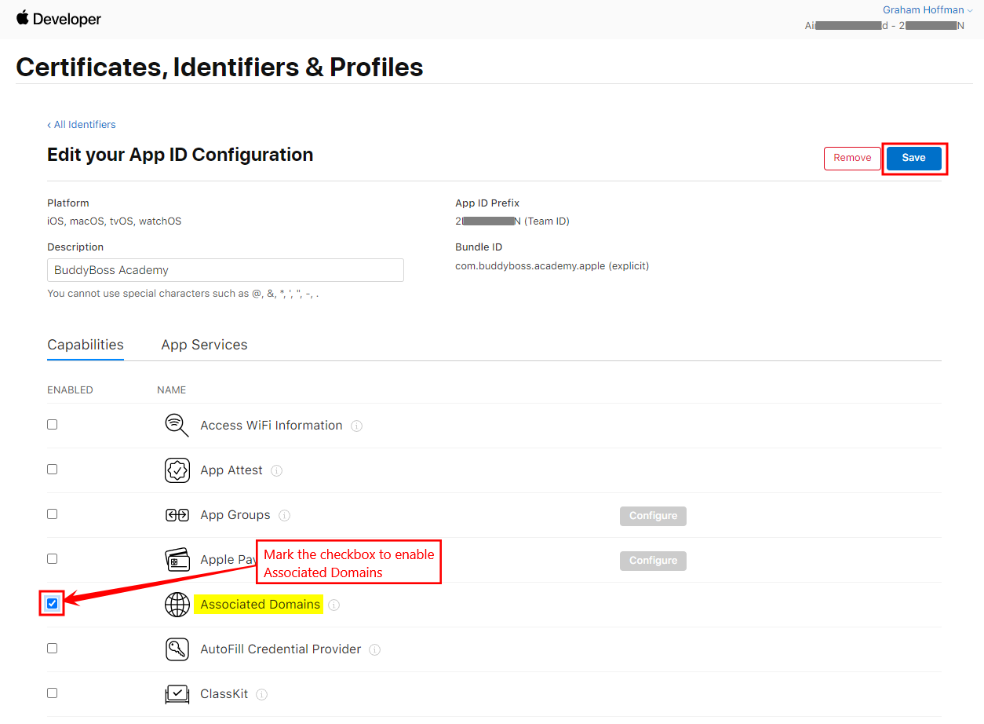984x724 pixels.
Task: Click the Associated Domains globe icon
Action: (177, 605)
